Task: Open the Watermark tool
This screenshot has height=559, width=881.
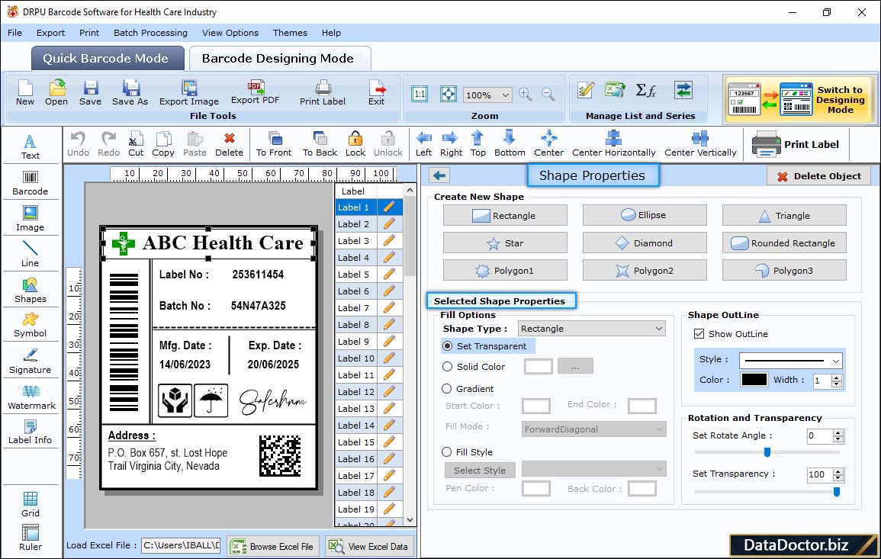Action: click(31, 397)
